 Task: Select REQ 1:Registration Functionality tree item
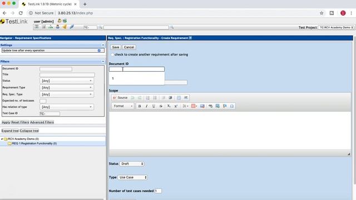[34, 143]
